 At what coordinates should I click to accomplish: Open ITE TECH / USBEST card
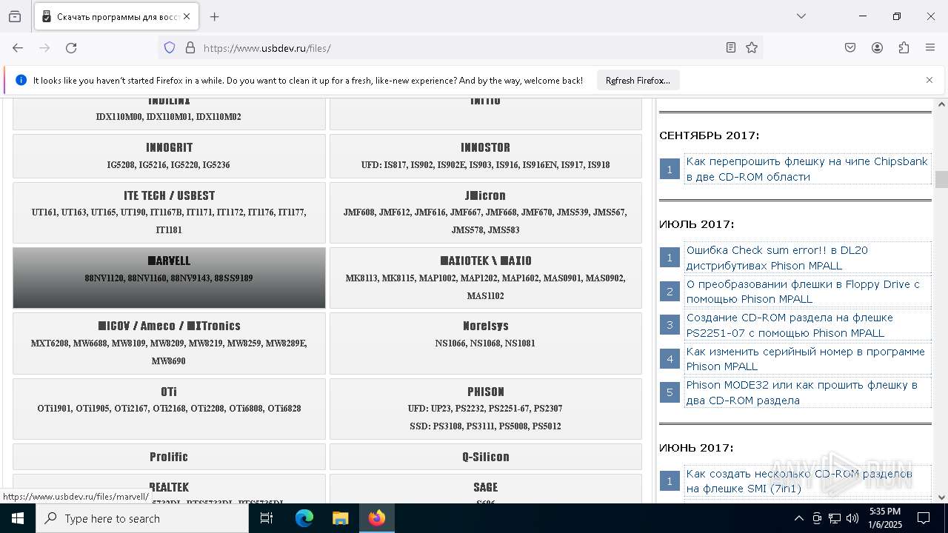click(x=169, y=212)
